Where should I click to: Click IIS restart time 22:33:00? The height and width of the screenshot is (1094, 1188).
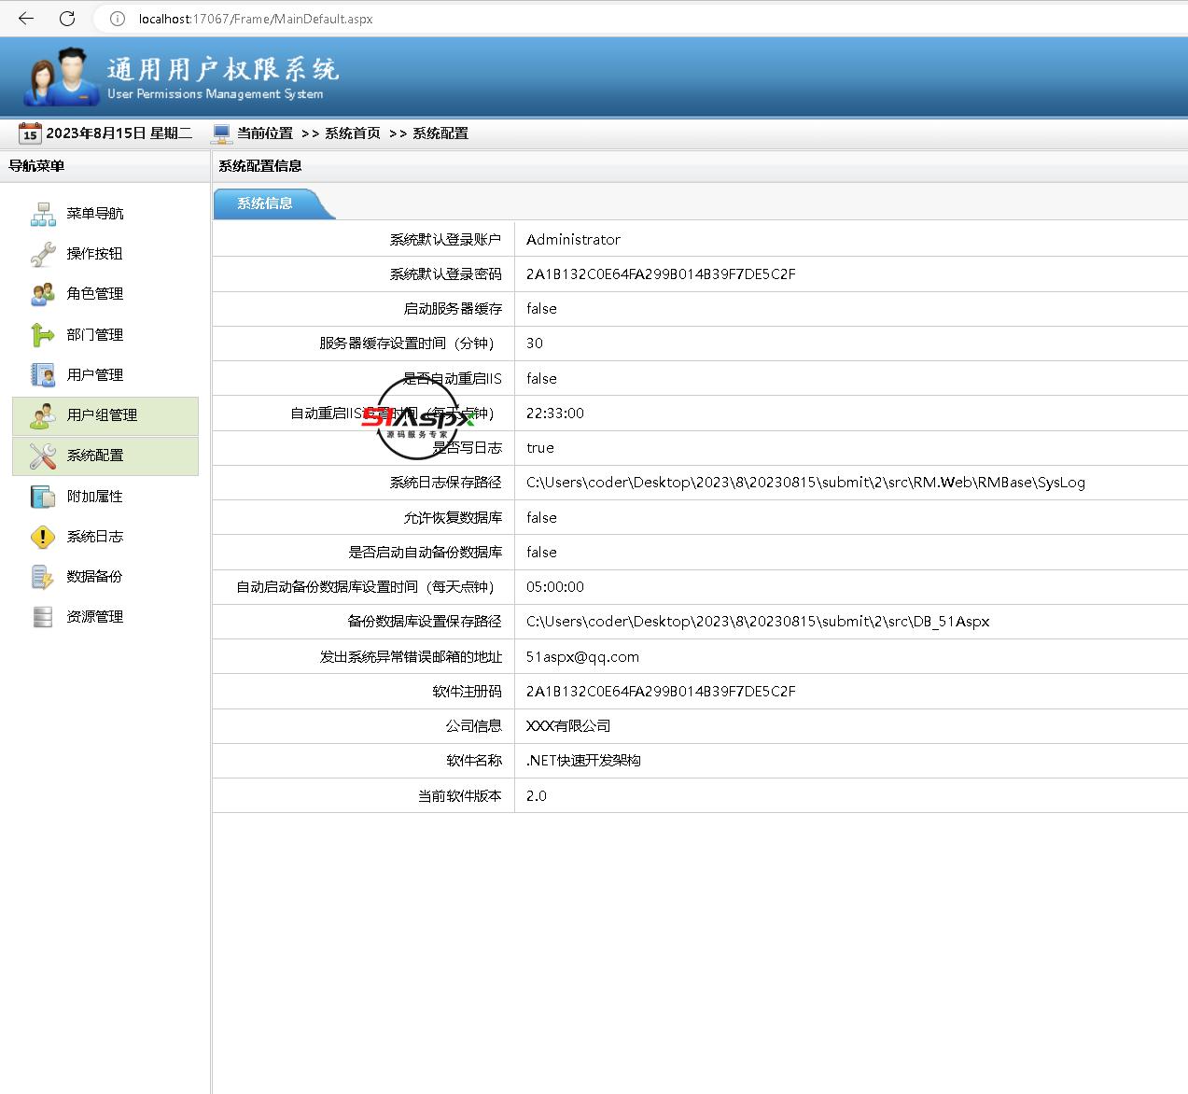click(555, 414)
